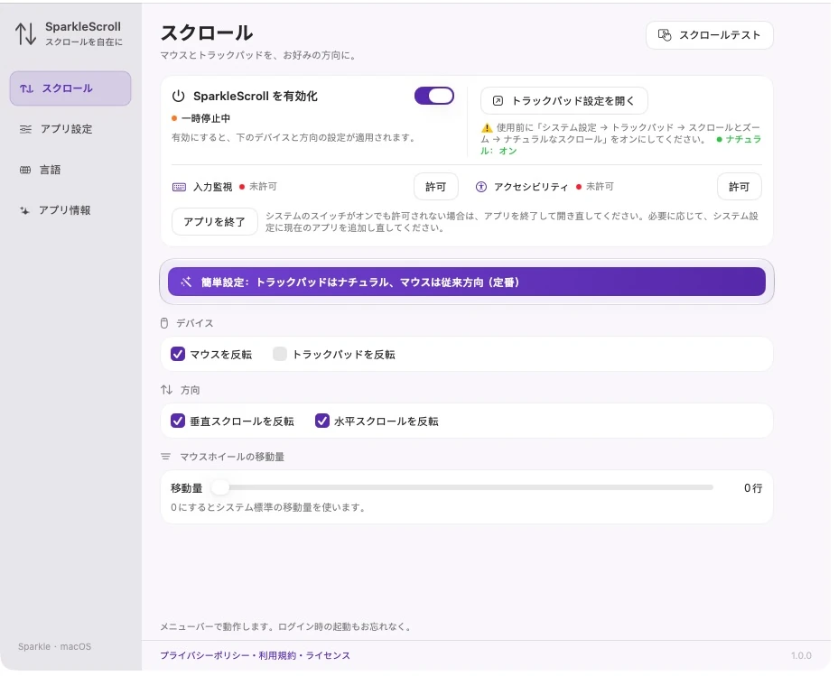
Task: Click 許可 for アクセシビリティ
Action: [740, 187]
